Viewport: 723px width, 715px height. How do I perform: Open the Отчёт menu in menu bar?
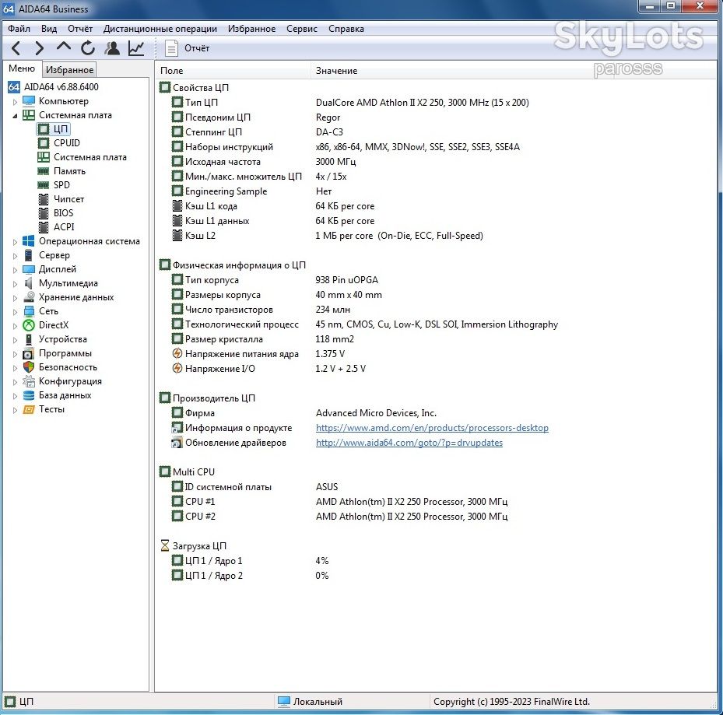tap(80, 29)
